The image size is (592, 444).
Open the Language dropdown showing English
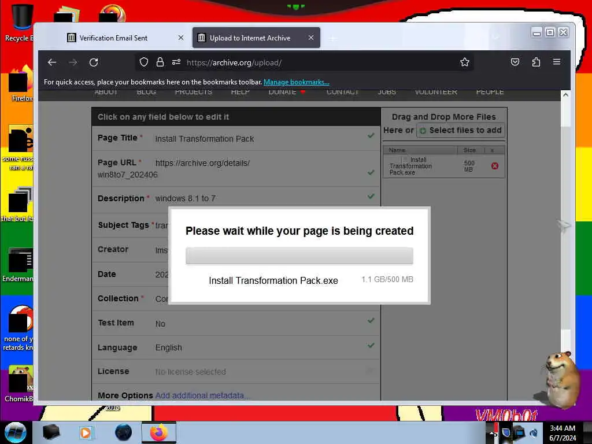(x=169, y=347)
